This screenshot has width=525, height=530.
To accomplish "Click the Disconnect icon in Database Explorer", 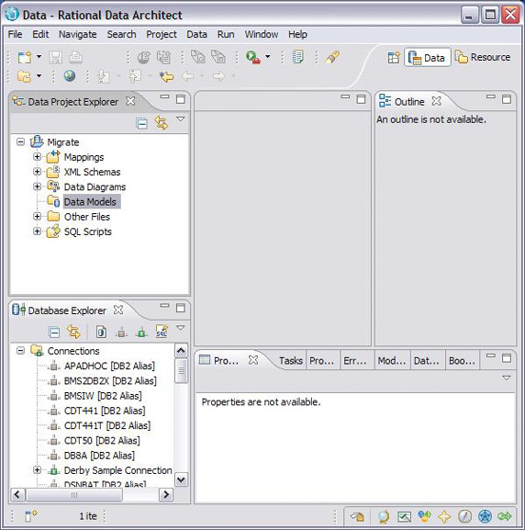I will pyautogui.click(x=121, y=333).
